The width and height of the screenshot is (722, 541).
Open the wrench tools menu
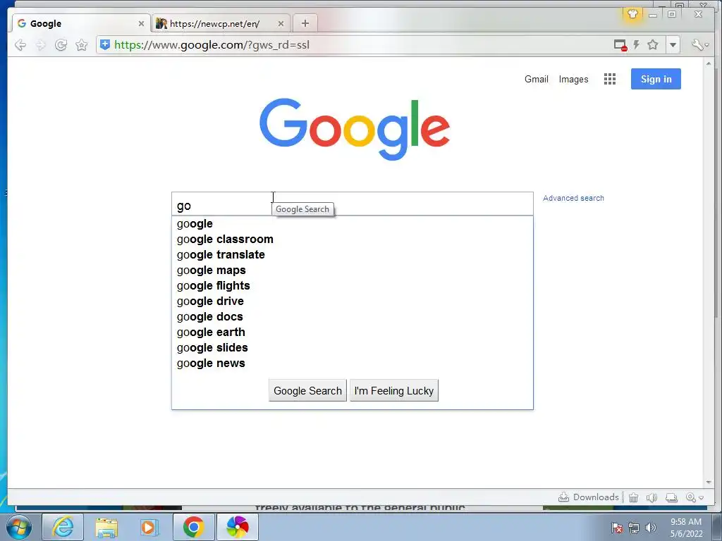[x=699, y=44]
